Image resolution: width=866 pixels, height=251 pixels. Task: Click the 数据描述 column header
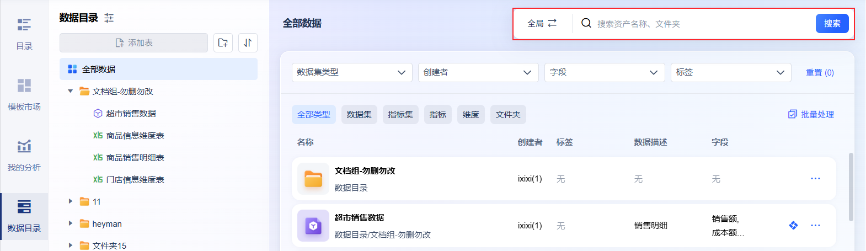(x=650, y=142)
